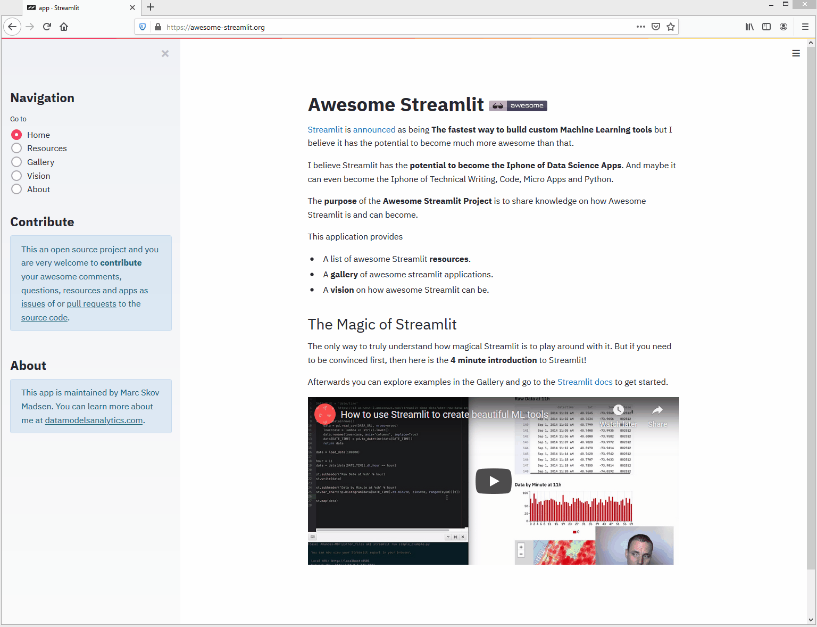
Task: Click the awesome badge next to title
Action: coord(518,105)
